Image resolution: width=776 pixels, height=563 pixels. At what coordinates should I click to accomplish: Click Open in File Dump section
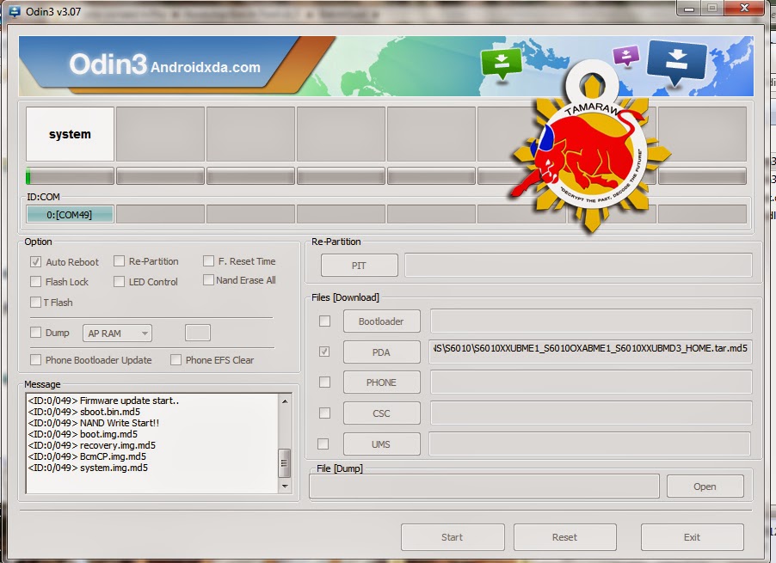pyautogui.click(x=705, y=487)
